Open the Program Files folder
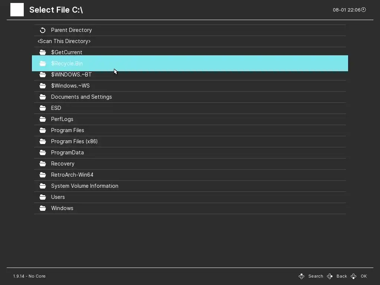Screen dimensions: 380x285 [68, 130]
